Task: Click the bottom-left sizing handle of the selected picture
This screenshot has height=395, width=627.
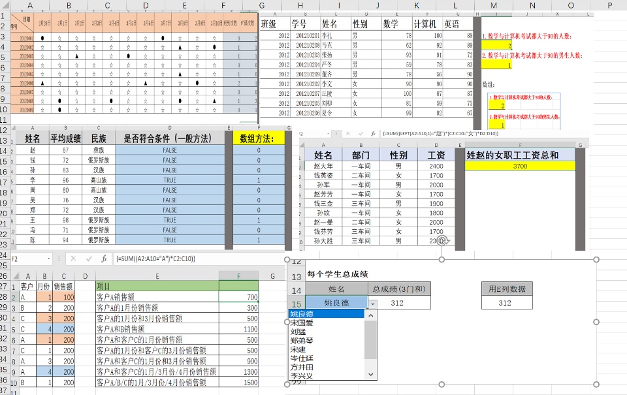Action: pyautogui.click(x=287, y=384)
